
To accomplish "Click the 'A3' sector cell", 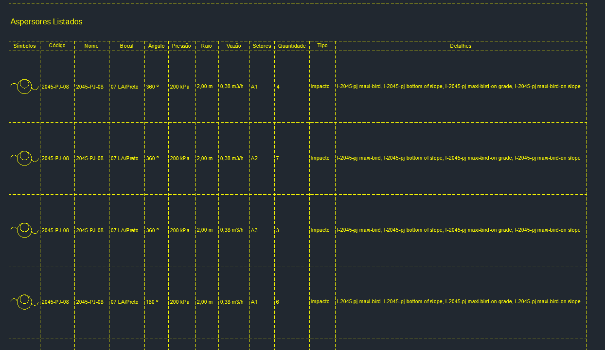I will coord(254,230).
